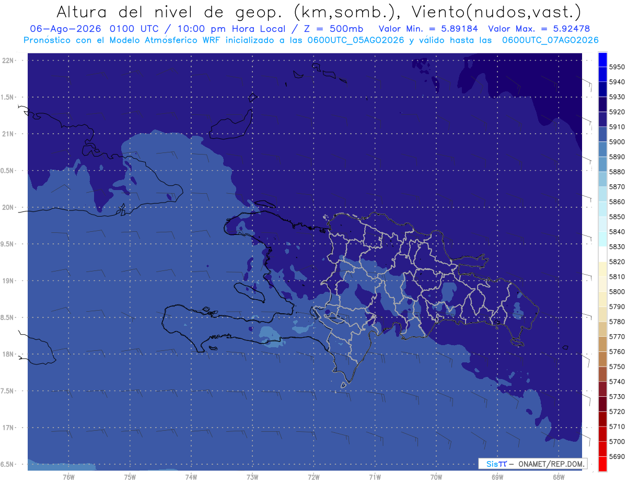The height and width of the screenshot is (484, 627).
Task: Click the '5870' colorbar label
Action: click(x=617, y=186)
